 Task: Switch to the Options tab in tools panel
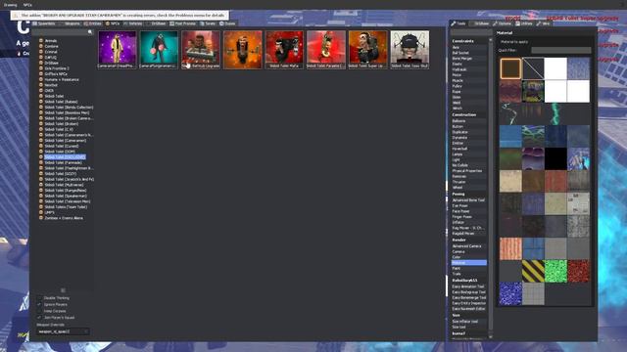pyautogui.click(x=503, y=23)
